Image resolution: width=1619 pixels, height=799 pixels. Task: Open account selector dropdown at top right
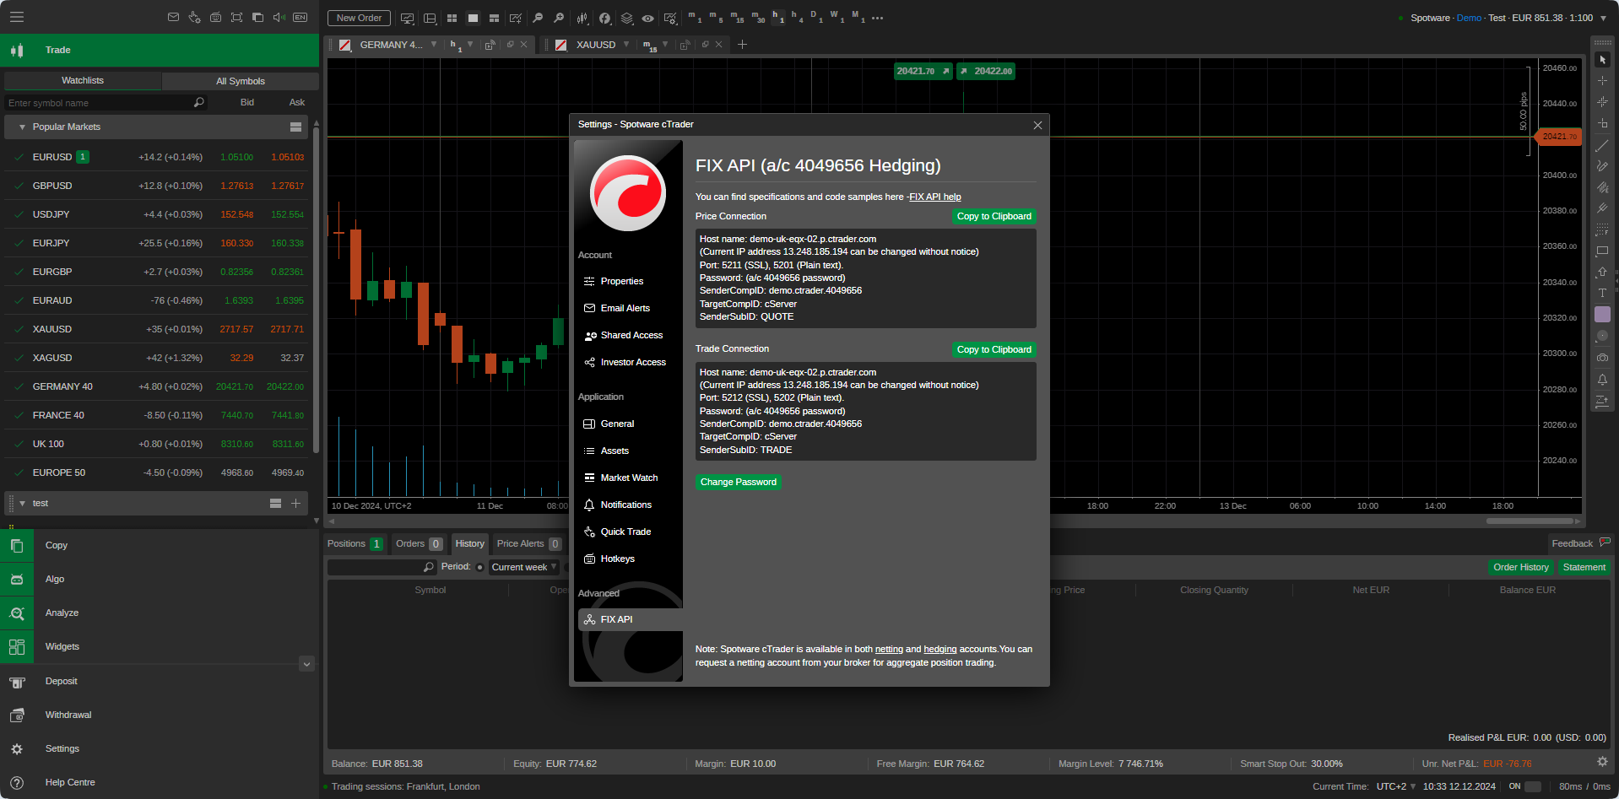coord(1603,18)
